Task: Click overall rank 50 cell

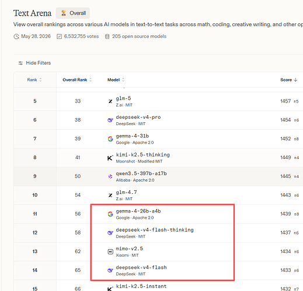Action: coord(78,176)
